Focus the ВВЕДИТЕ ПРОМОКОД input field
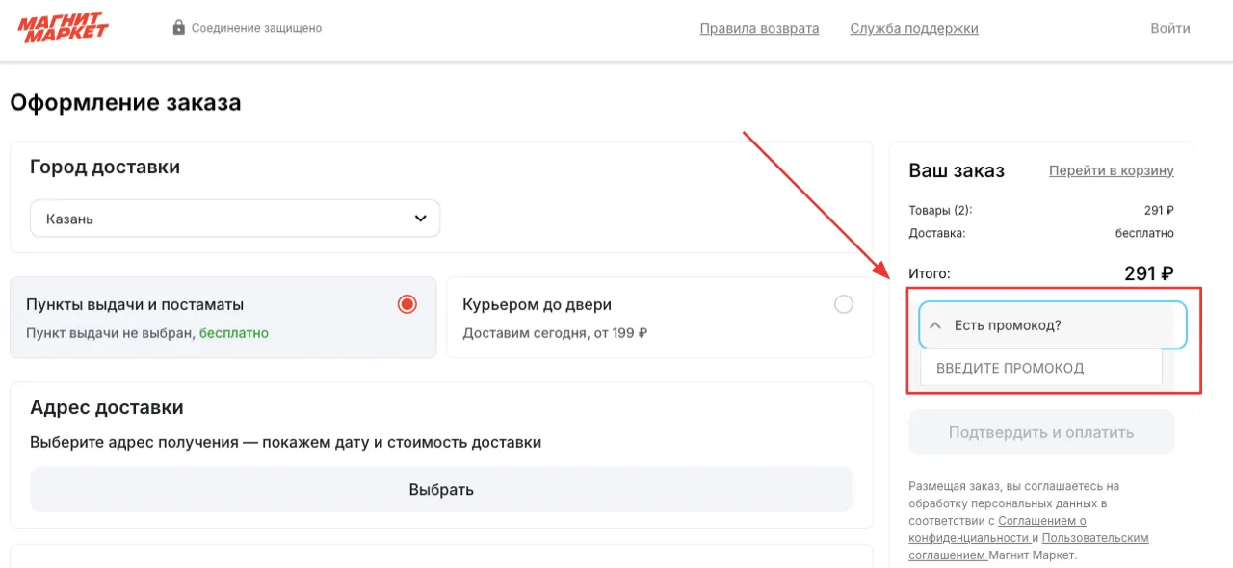1233x568 pixels. click(1041, 368)
